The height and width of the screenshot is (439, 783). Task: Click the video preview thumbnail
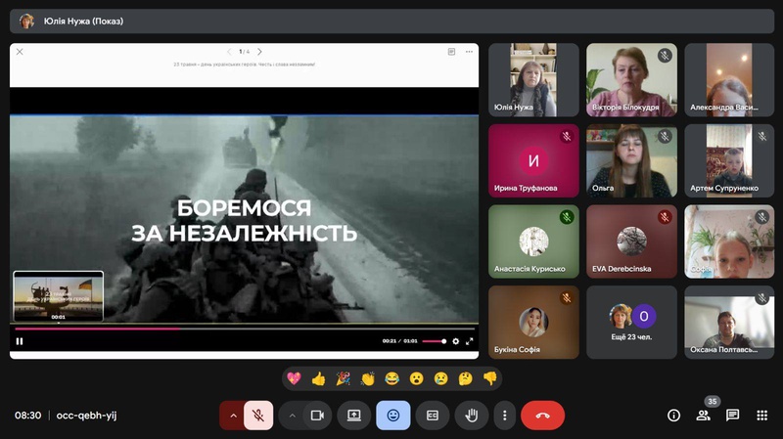coord(59,296)
